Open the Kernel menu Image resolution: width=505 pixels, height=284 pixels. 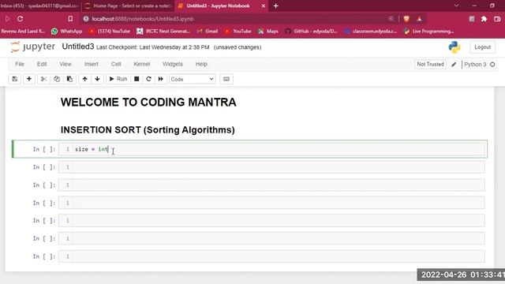click(142, 64)
